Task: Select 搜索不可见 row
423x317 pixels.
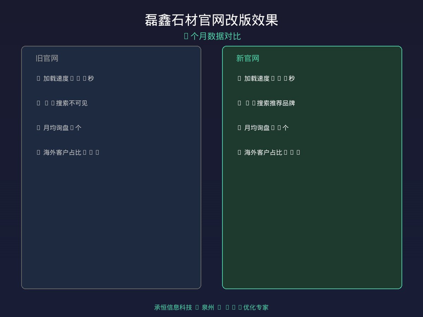Action: (62, 103)
